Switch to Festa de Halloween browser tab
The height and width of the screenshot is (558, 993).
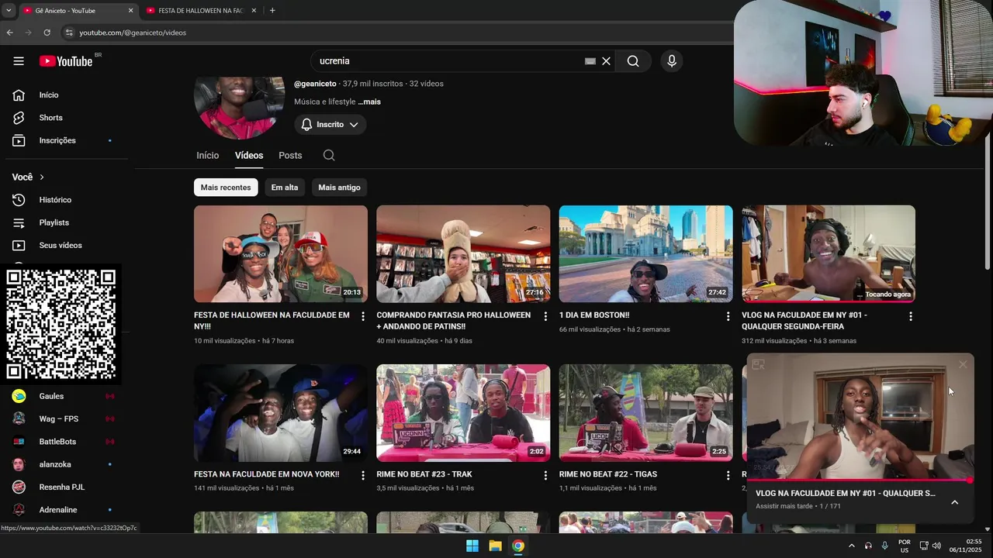[x=199, y=11]
